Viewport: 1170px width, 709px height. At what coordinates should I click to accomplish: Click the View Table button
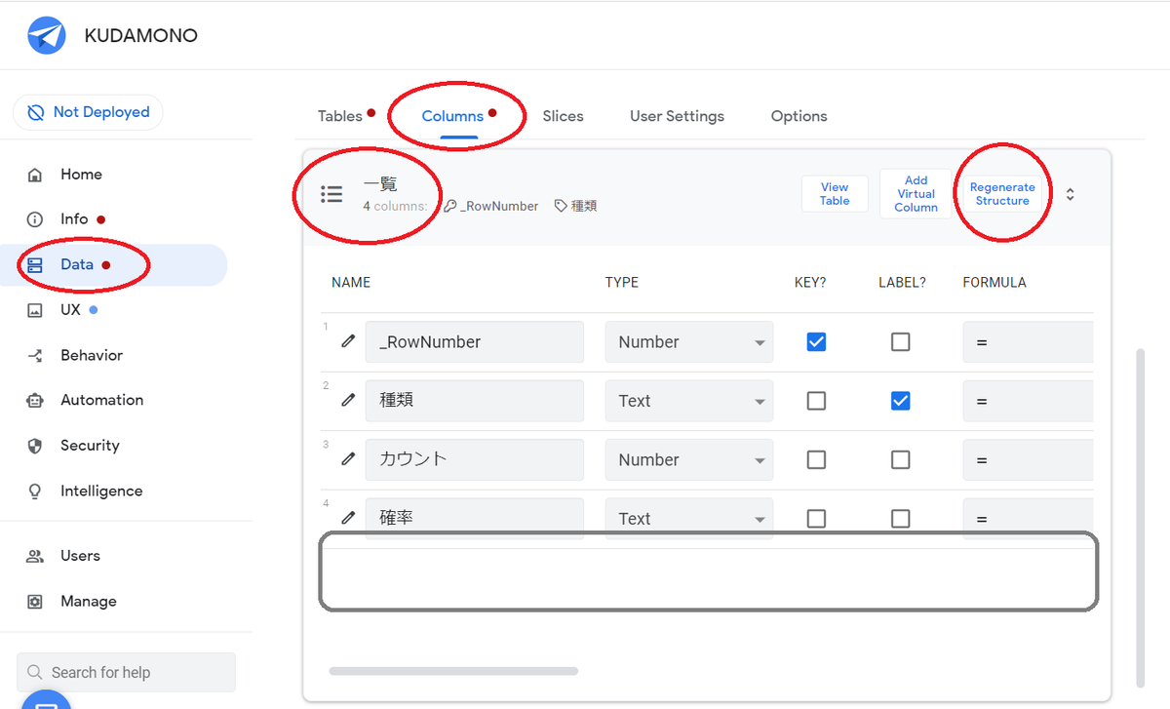pos(835,193)
